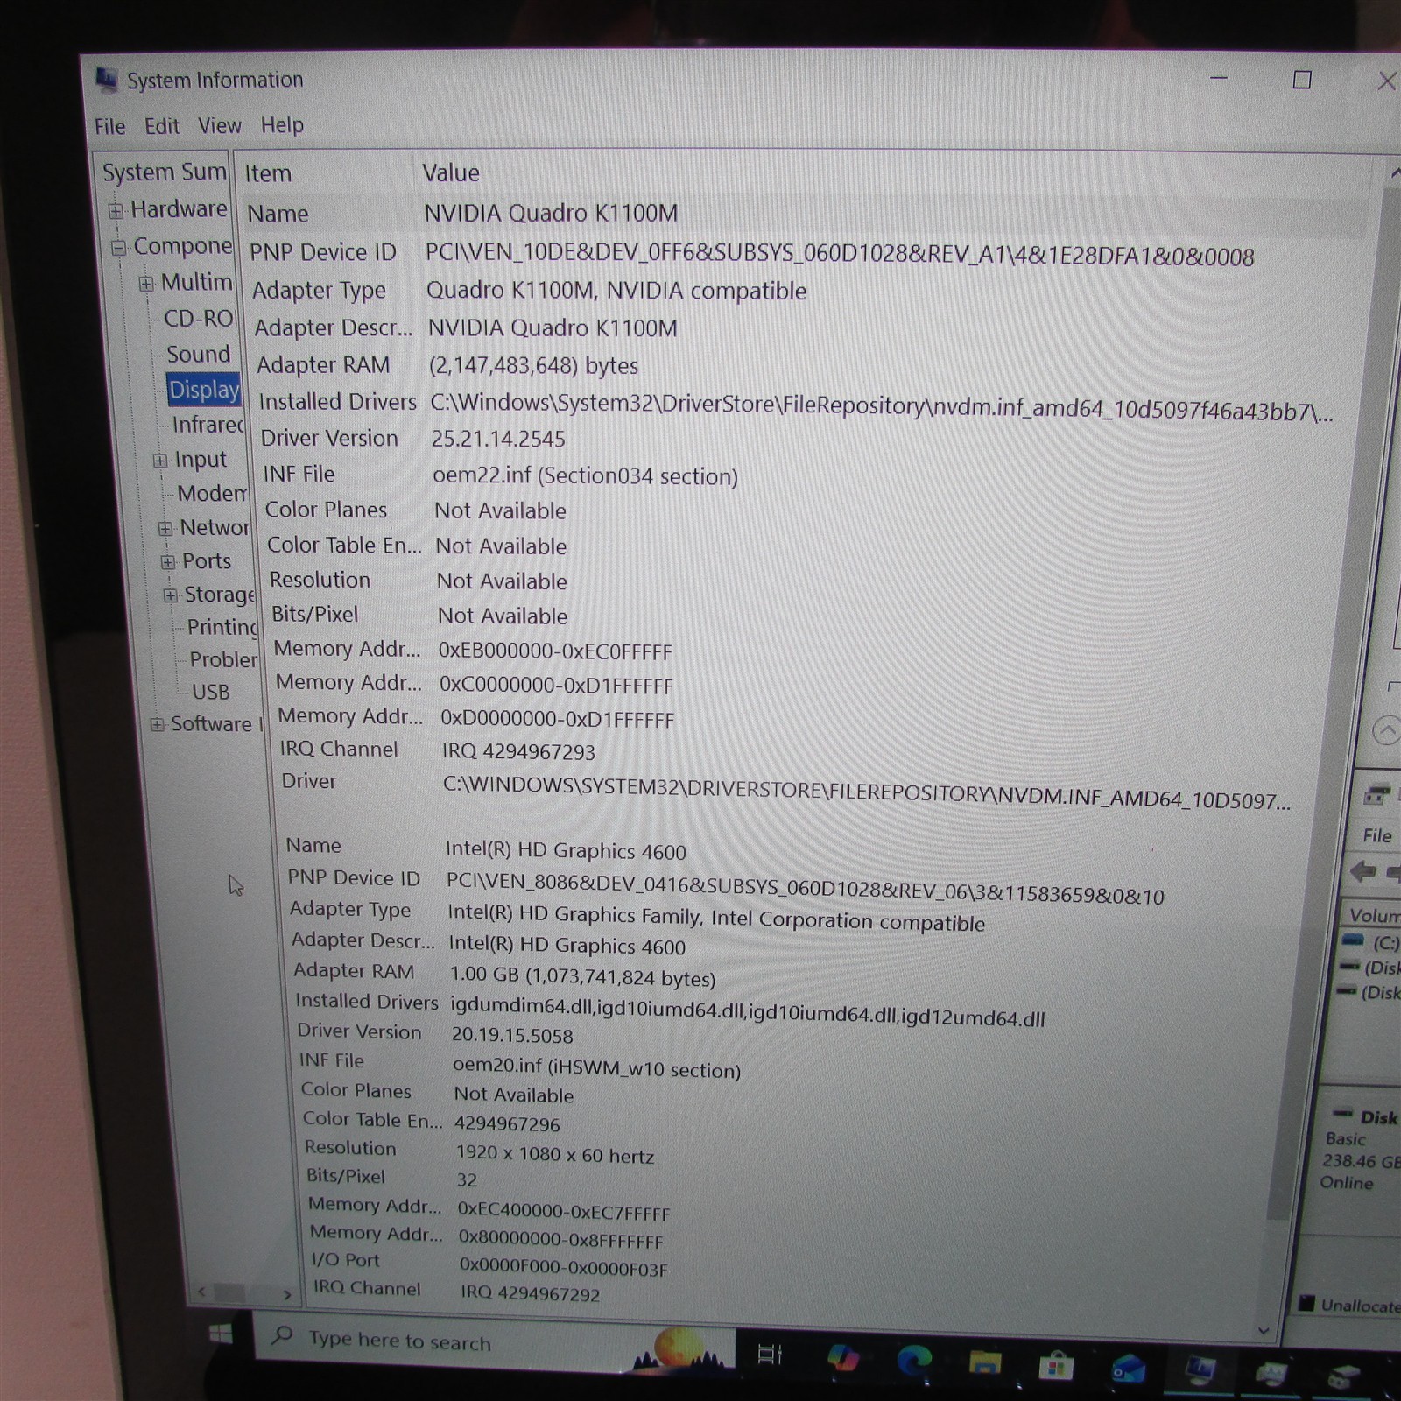
Task: Click the Item column header
Action: (268, 173)
